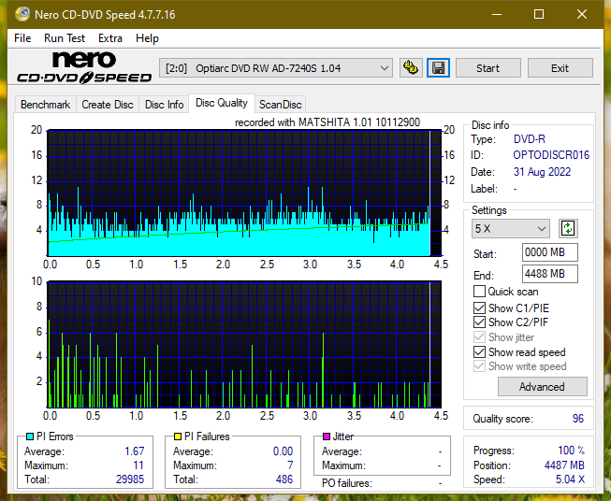Click the save floppy disk icon
This screenshot has height=501, width=611.
(x=439, y=68)
